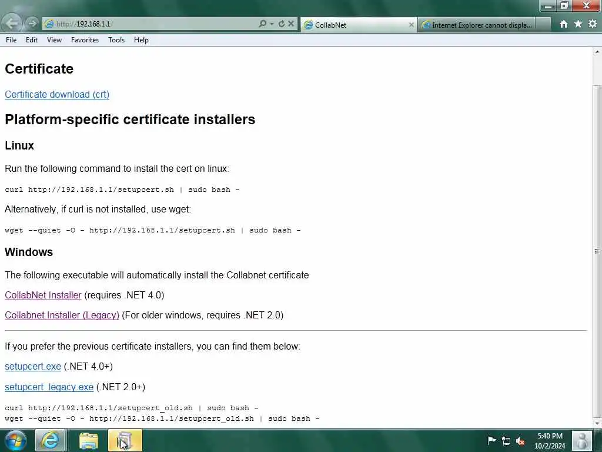Open the Home page icon
602x452 pixels.
[563, 24]
